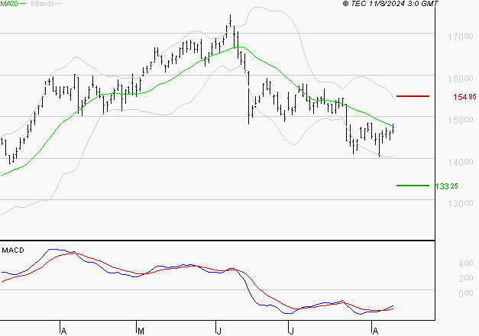Click the 17000 price axis label
The width and height of the screenshot is (479, 336).
pyautogui.click(x=461, y=37)
